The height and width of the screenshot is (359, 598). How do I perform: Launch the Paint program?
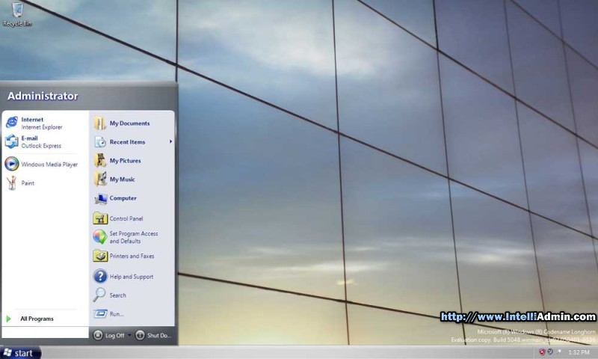(x=45, y=182)
